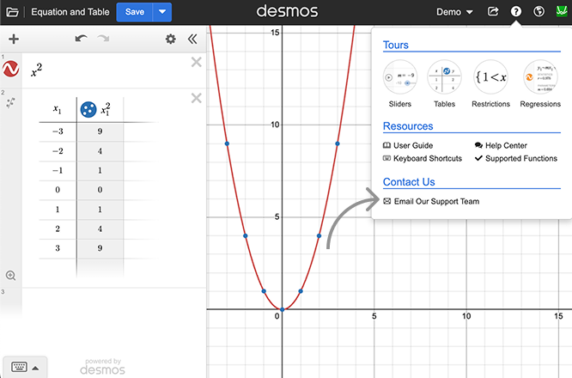Viewport: 572px width, 378px height.
Task: Open the Demo account dropdown
Action: click(x=454, y=12)
